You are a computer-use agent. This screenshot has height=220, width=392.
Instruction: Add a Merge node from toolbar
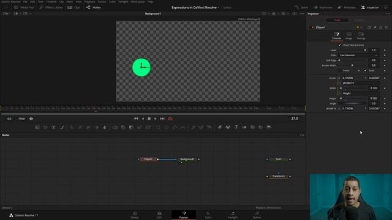tap(115, 128)
